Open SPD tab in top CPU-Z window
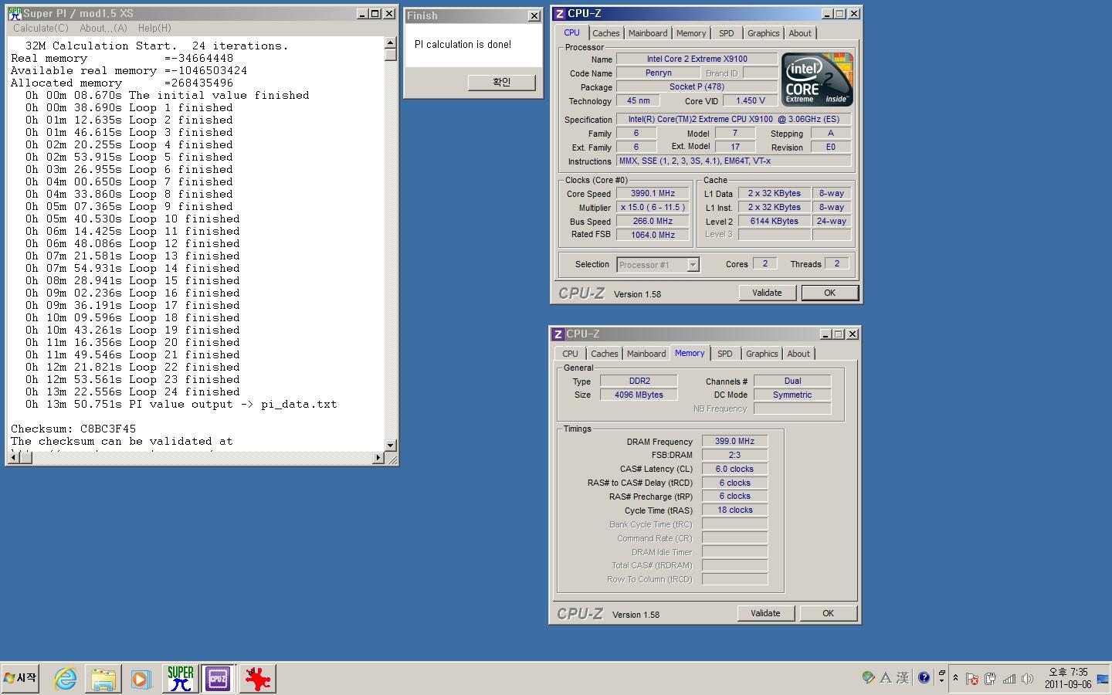This screenshot has width=1112, height=695. click(727, 33)
